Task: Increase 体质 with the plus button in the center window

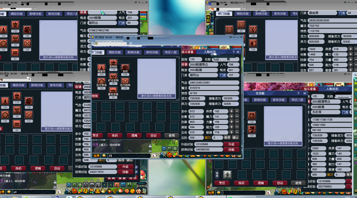Action: (x=231, y=111)
